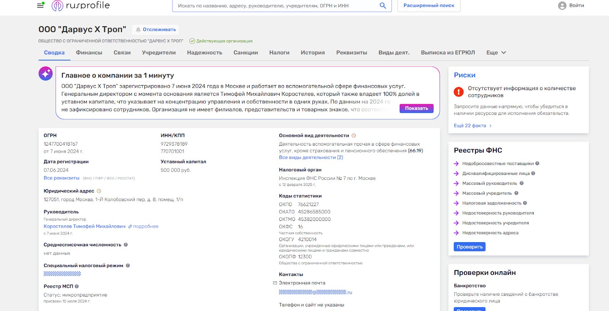Viewport: 609px width, 311px height.
Task: Expand the Еще tab dropdown
Action: pos(496,53)
